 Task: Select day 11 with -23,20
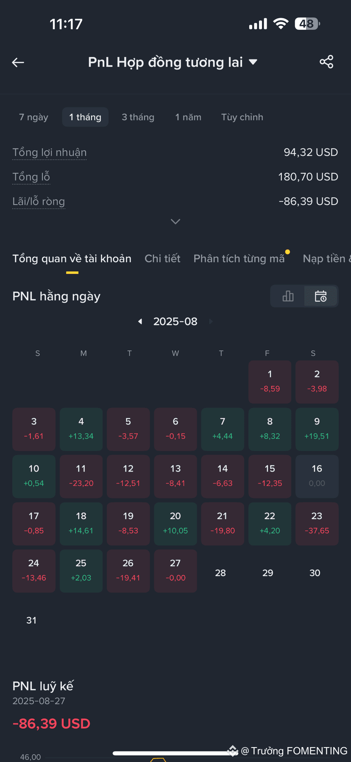(x=81, y=476)
